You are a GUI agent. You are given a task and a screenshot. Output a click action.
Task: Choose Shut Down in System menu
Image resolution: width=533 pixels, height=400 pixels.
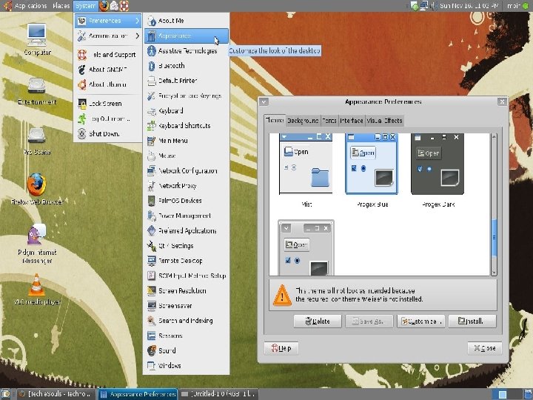tap(108, 133)
